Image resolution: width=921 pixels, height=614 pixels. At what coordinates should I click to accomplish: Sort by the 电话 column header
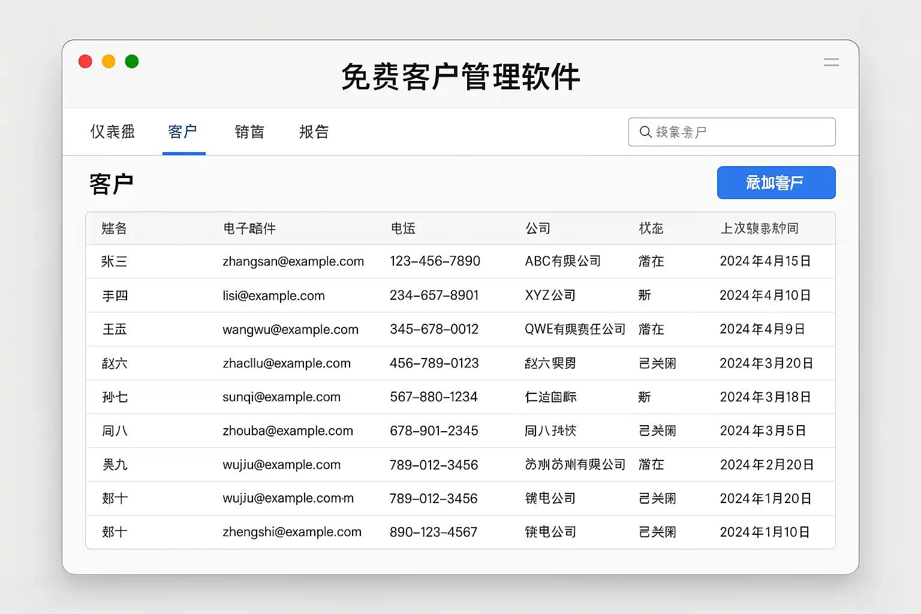point(403,228)
